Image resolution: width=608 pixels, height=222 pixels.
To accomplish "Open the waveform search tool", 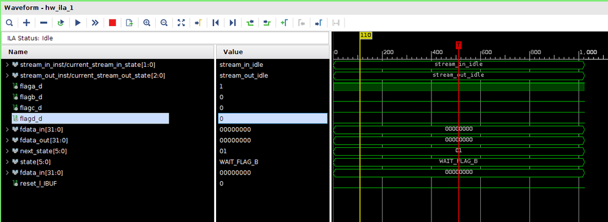I will tap(9, 23).
